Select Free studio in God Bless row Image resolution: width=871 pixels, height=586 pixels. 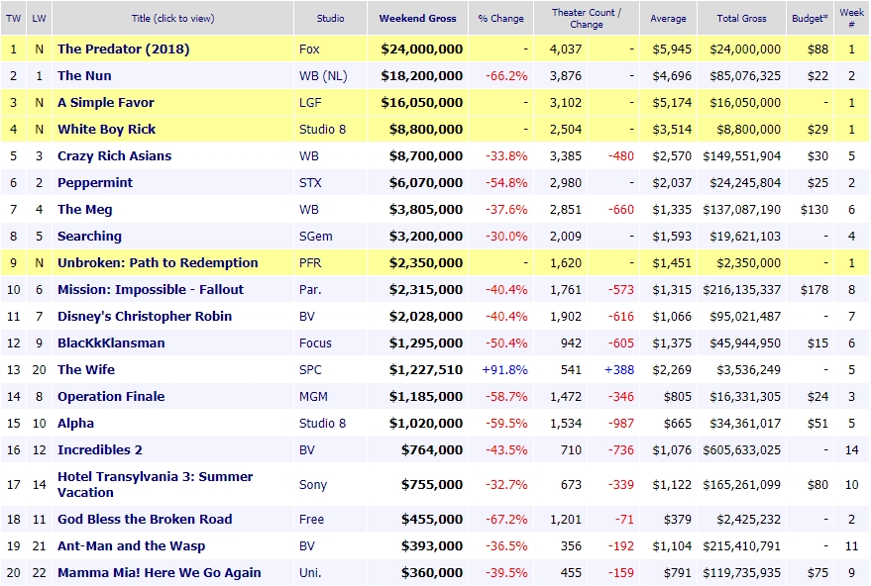pyautogui.click(x=311, y=519)
